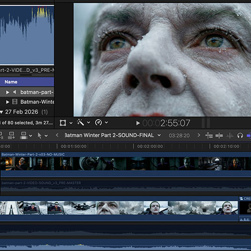Click the fireplace thumbnail in upper clip
The width and height of the screenshot is (251, 251).
8,164
